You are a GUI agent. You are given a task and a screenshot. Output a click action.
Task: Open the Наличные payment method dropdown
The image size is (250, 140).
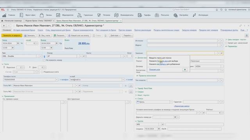222,61
